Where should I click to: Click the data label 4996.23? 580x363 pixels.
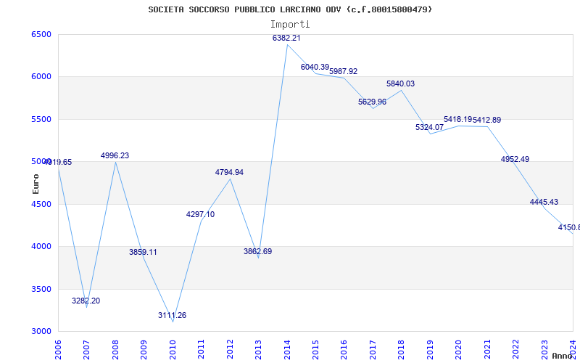(115, 155)
